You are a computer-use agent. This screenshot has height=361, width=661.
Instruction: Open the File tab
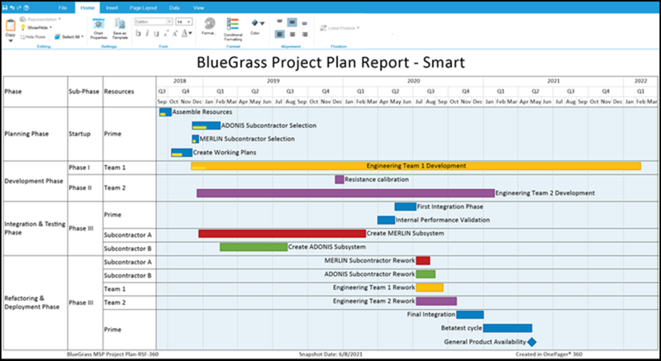pyautogui.click(x=63, y=7)
